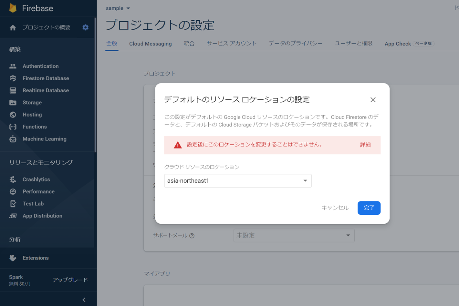Open the サポートメール dropdown showing 未設定

click(x=294, y=236)
